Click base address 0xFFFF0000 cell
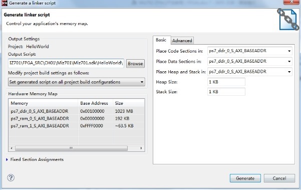The width and height of the screenshot is (301, 190). click(x=92, y=126)
